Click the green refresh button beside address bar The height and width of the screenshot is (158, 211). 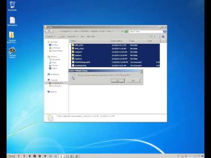point(126,32)
